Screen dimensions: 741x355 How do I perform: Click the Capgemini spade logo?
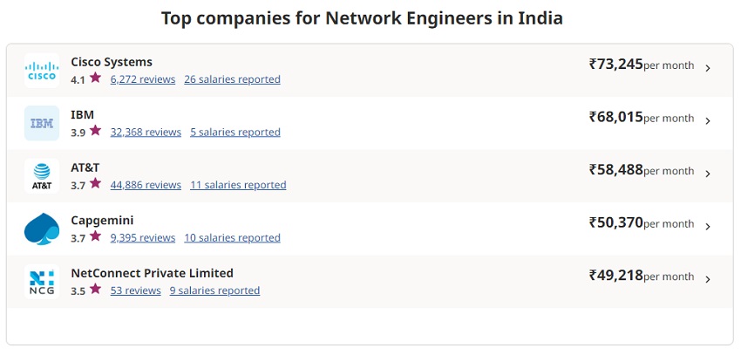pos(42,229)
